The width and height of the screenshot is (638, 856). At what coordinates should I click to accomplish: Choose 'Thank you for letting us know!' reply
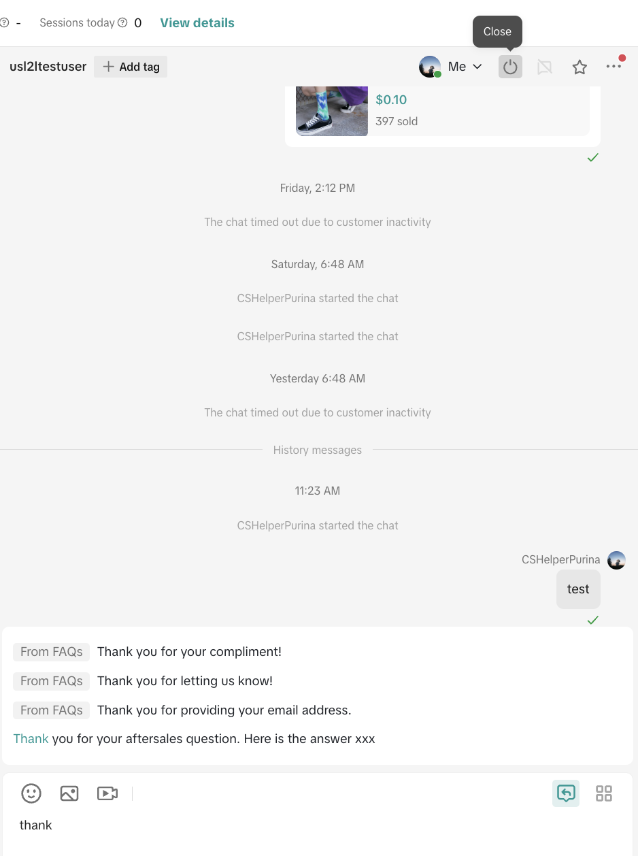185,681
